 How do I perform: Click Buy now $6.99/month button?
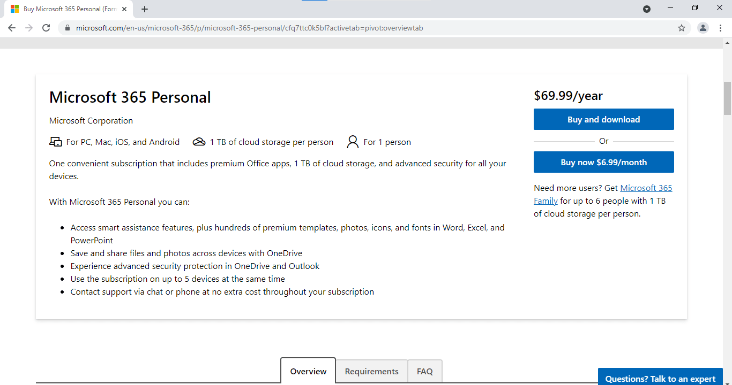[x=603, y=162]
